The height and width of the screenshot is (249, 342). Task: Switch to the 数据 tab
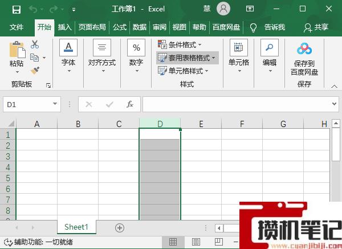point(140,27)
